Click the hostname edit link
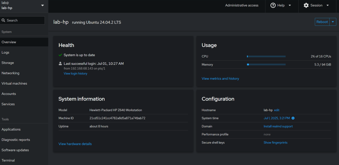Image resolution: width=339 pixels, height=165 pixels. click(277, 110)
